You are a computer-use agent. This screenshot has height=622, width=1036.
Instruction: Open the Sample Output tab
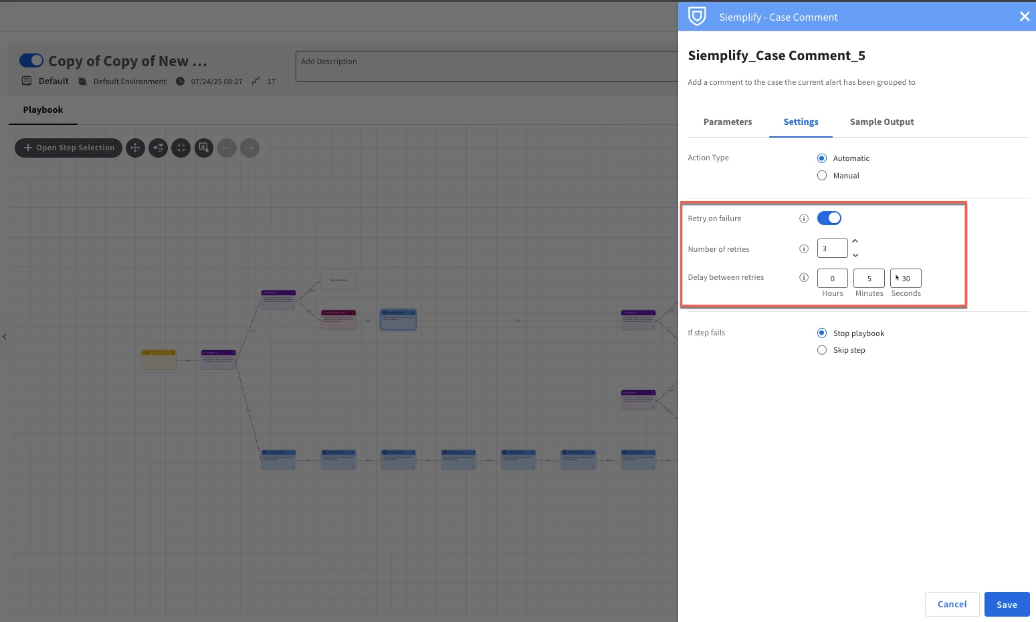(x=882, y=122)
